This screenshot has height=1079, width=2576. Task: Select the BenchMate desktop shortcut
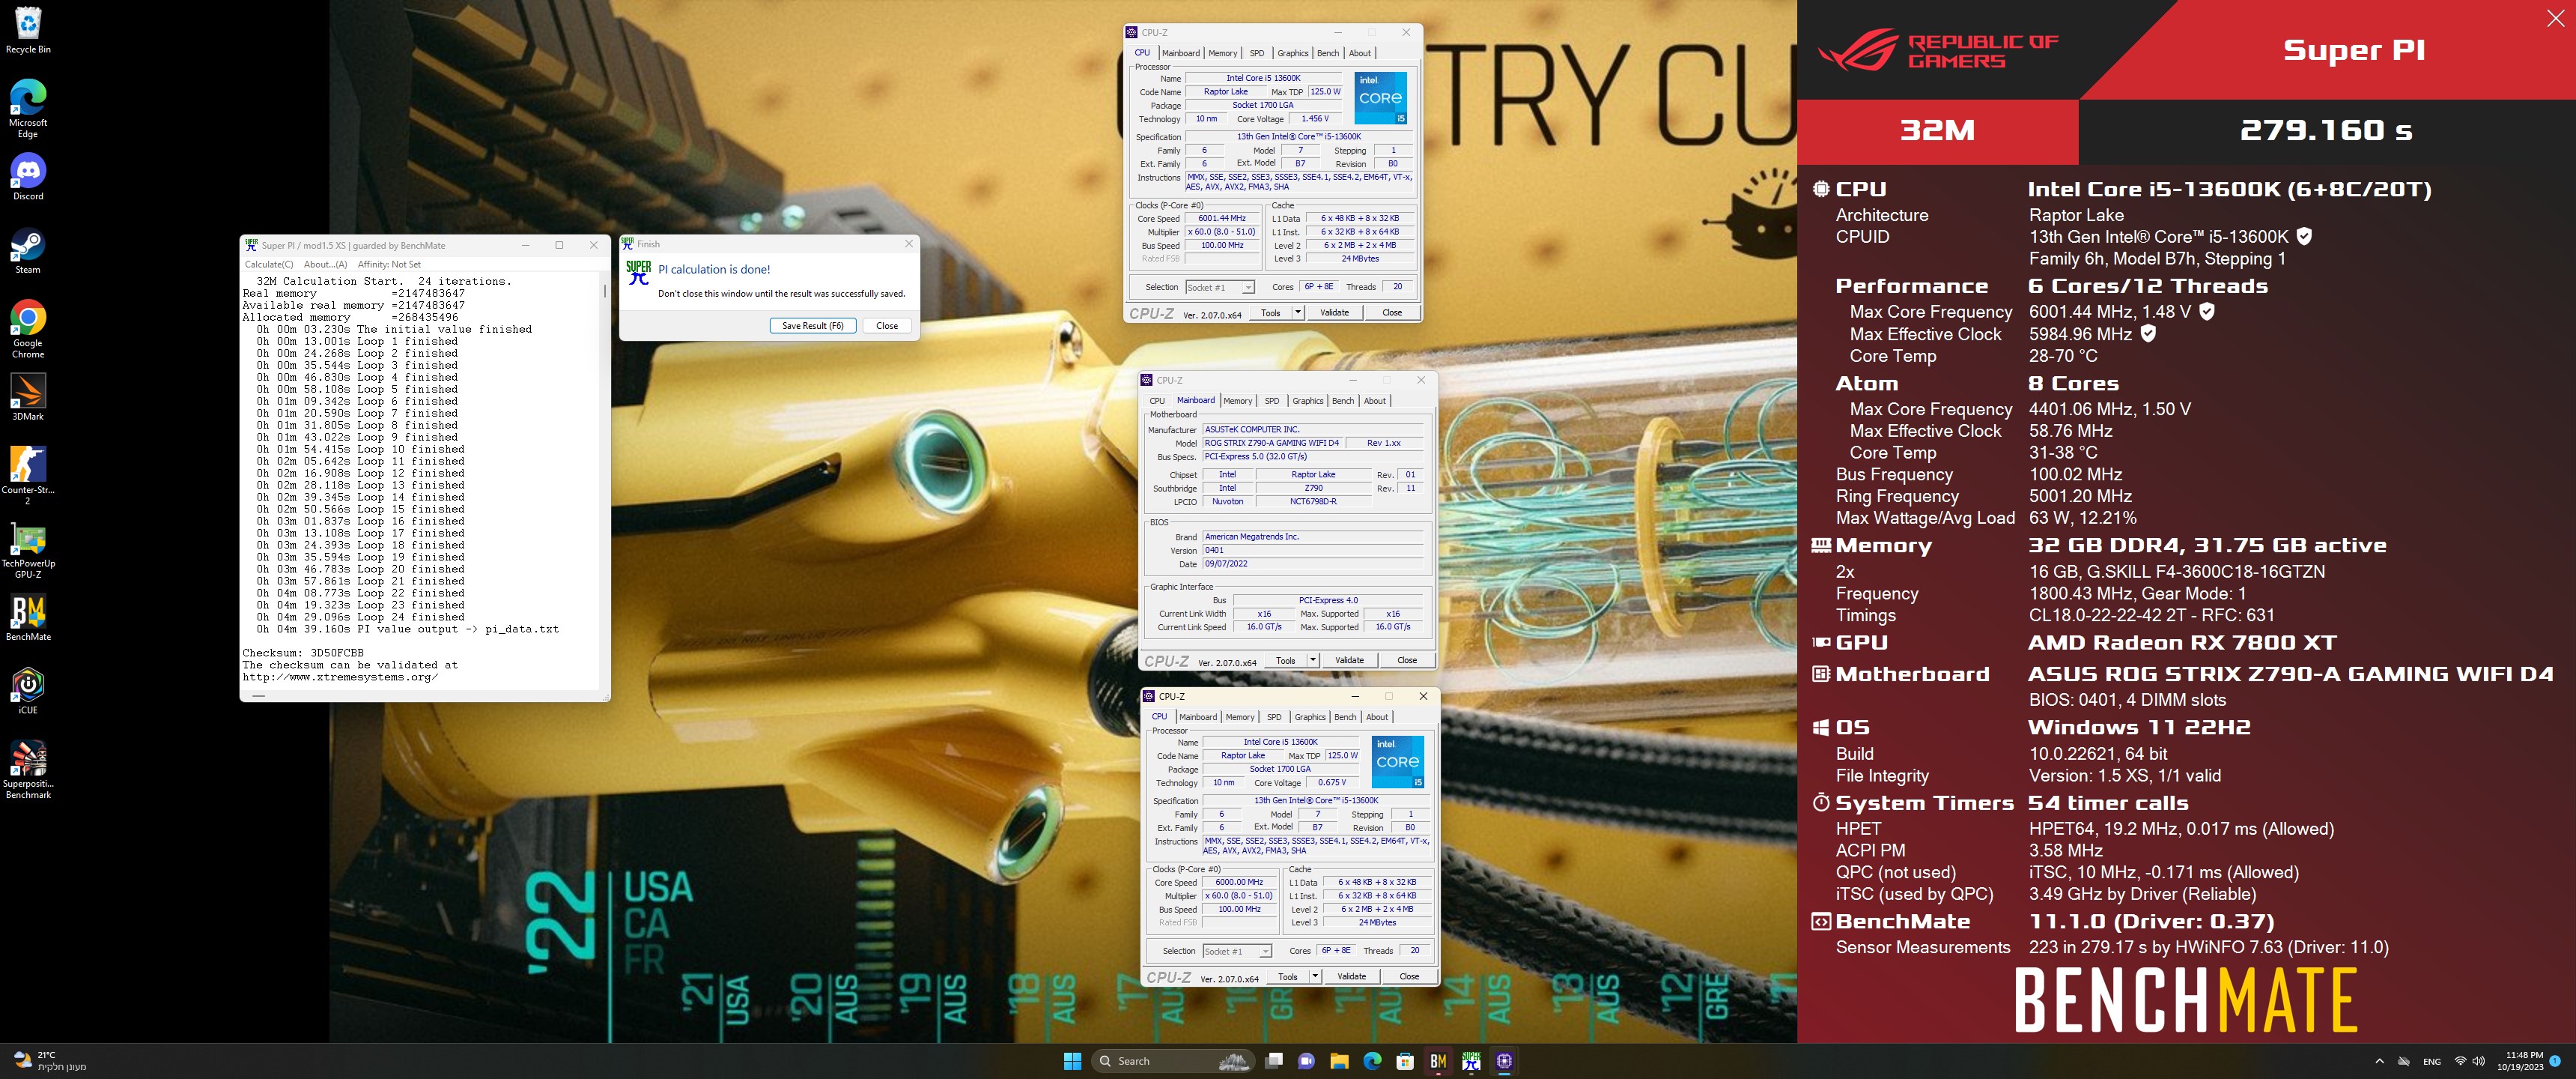tap(28, 617)
